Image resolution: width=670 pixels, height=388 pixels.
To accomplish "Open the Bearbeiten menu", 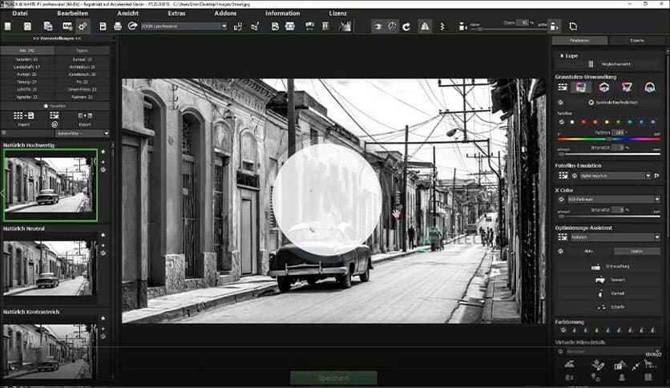I will pyautogui.click(x=72, y=14).
